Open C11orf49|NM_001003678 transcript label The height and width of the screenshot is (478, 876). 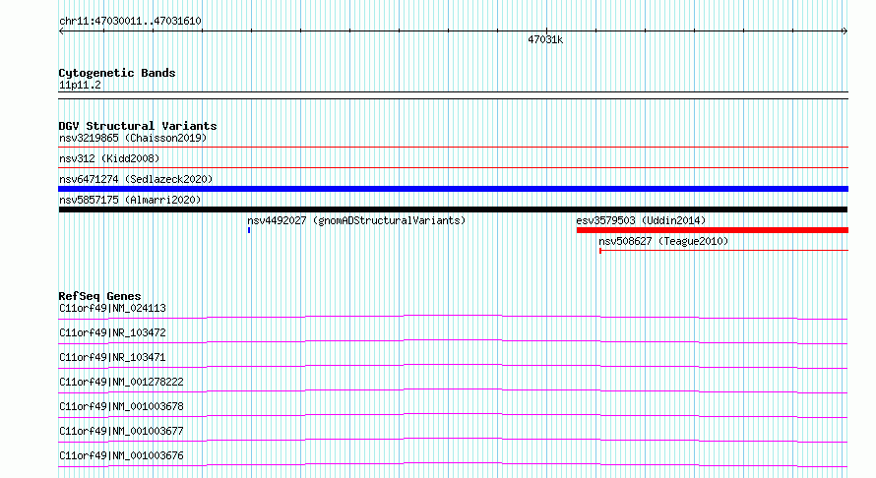pyautogui.click(x=121, y=406)
